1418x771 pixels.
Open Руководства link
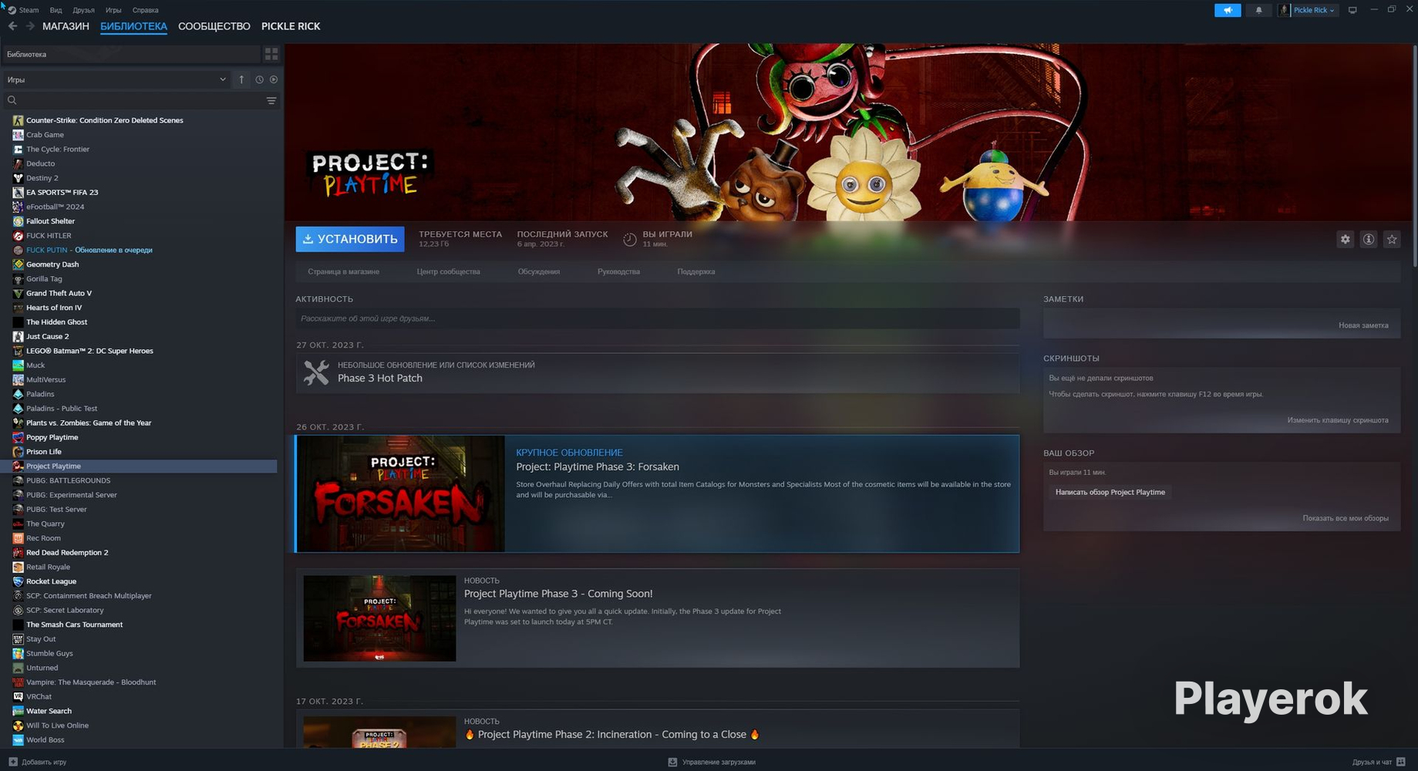[618, 271]
